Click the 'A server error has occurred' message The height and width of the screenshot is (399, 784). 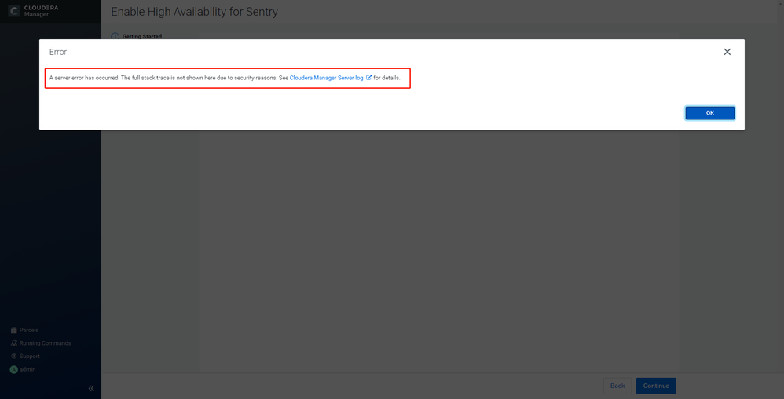(x=225, y=78)
